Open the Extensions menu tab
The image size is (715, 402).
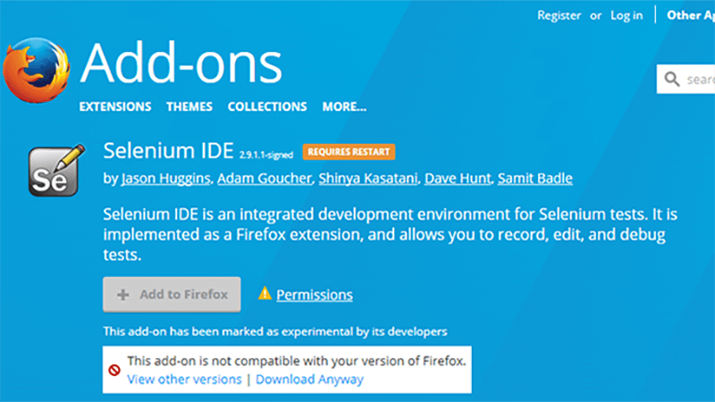115,106
